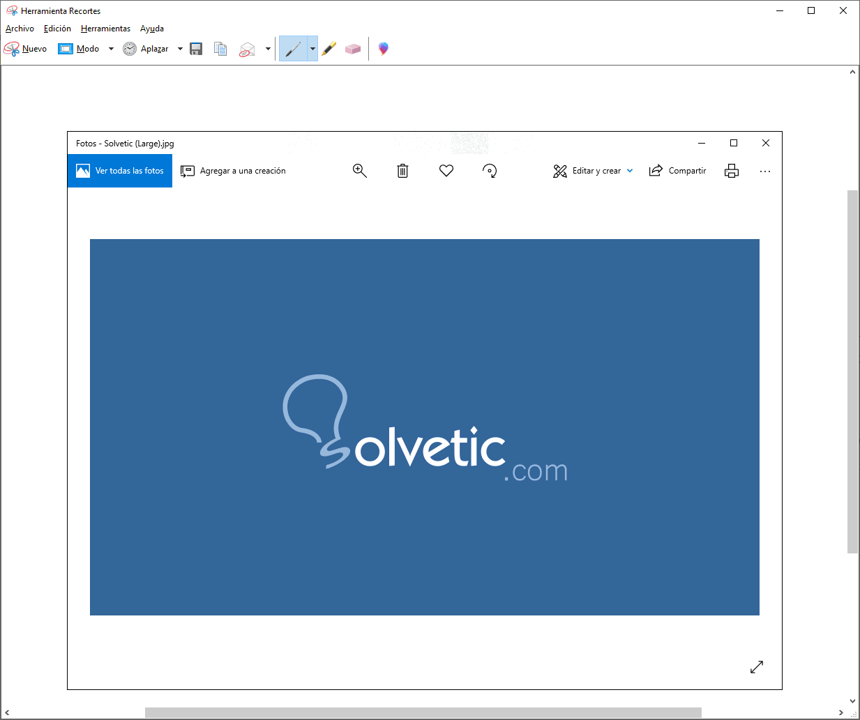Copy the snip to clipboard icon
Image resolution: width=860 pixels, height=720 pixels.
(x=220, y=49)
